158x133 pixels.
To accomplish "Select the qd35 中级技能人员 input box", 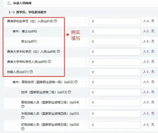I will [115, 114].
